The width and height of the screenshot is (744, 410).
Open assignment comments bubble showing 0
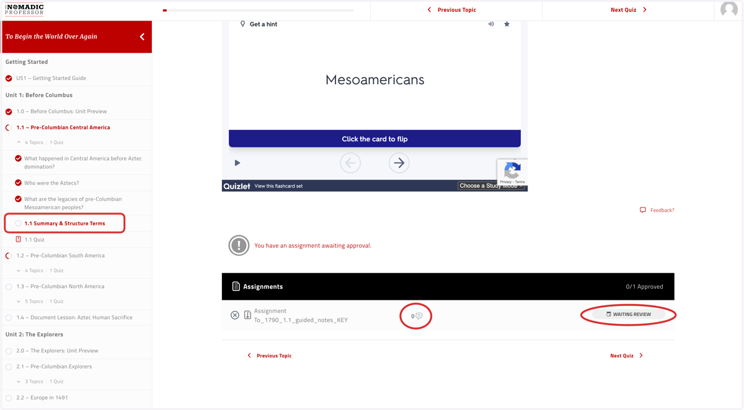pyautogui.click(x=417, y=316)
